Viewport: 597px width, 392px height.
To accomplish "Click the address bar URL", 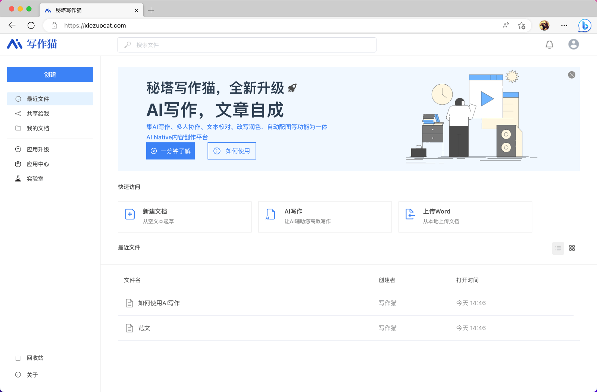I will point(95,25).
